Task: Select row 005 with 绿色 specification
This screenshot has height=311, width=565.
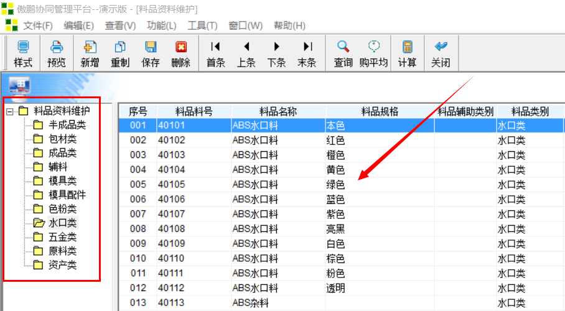Action: [335, 185]
